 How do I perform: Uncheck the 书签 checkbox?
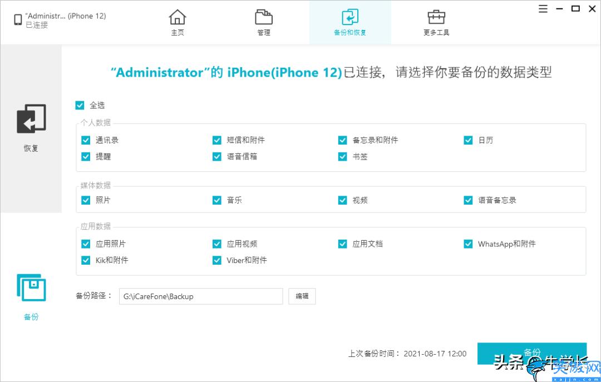(x=343, y=157)
